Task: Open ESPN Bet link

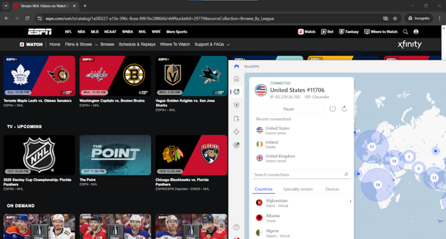Action: [327, 32]
